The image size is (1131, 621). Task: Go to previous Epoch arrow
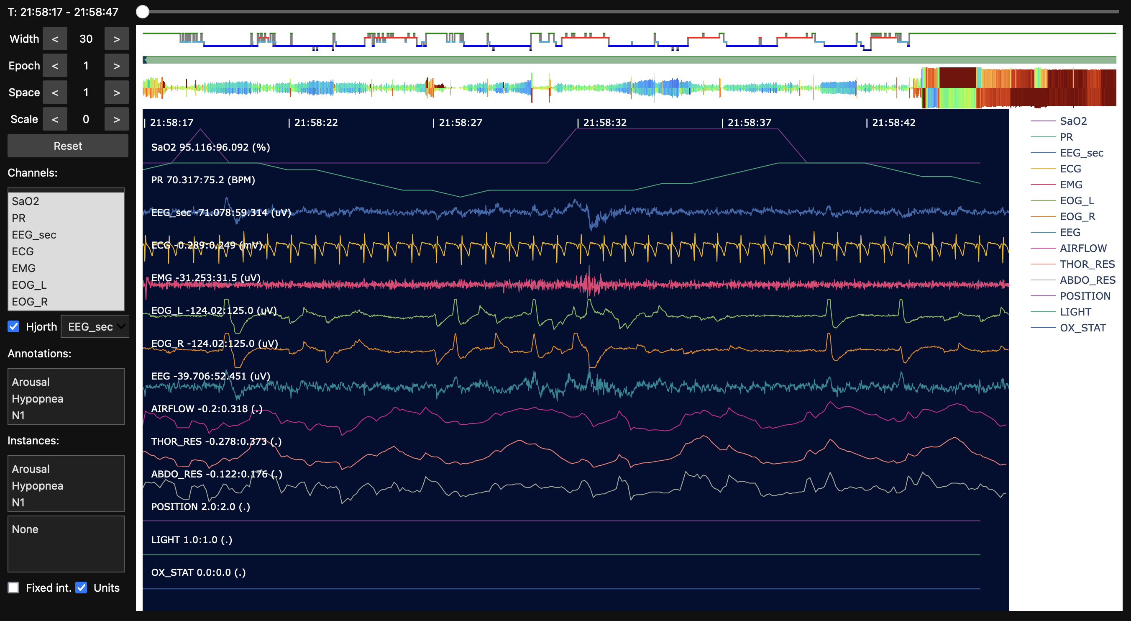tap(55, 66)
